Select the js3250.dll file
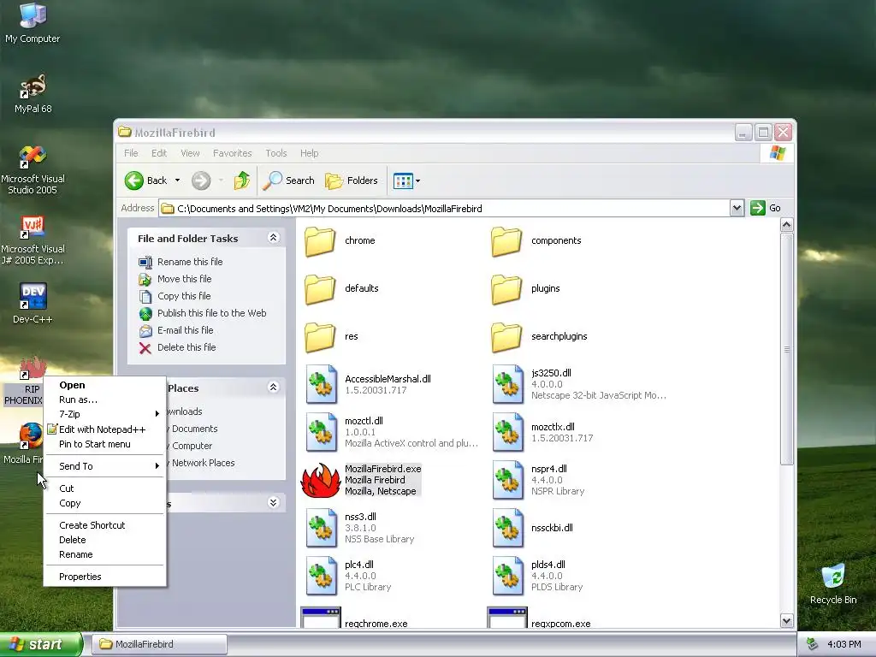Screen dimensions: 876x657 pos(579,384)
